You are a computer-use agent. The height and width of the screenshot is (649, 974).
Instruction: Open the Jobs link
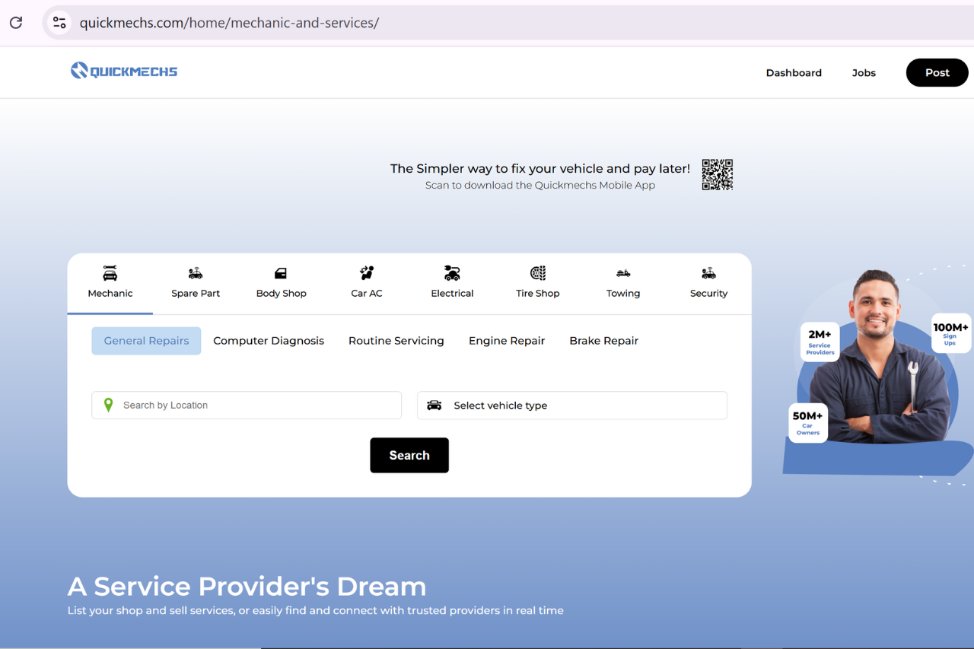point(864,73)
